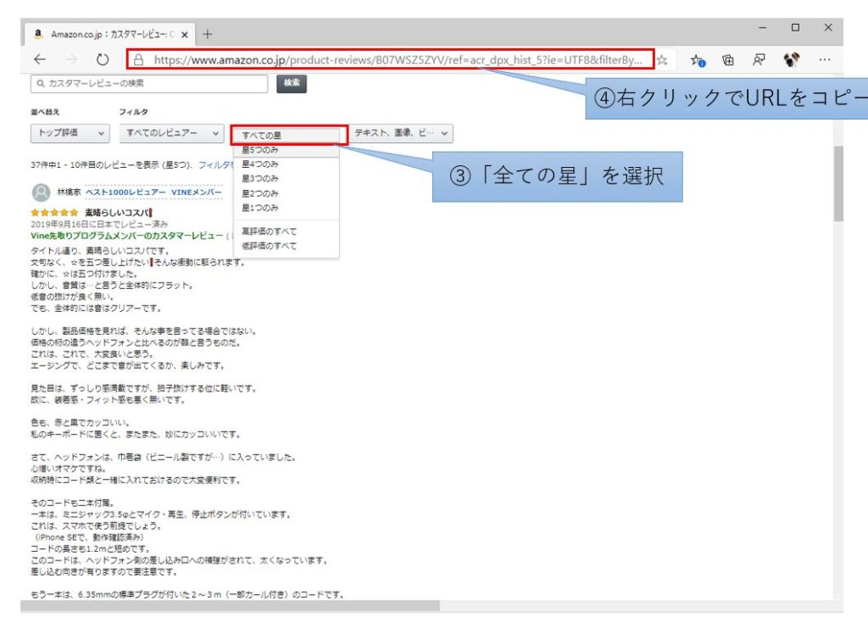Viewport: 868px width, 623px height.
Task: Click the reviewer name 林檎家
Action: 69,192
